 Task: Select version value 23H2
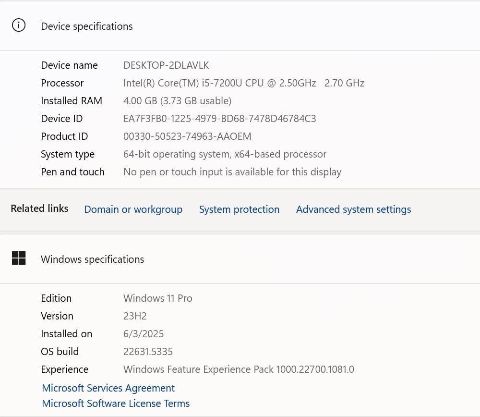(135, 316)
